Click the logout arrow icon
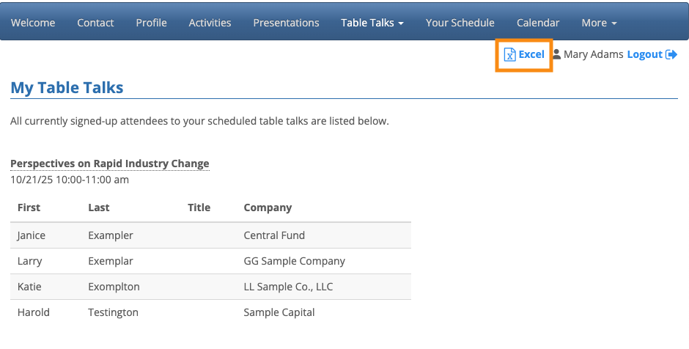689x349 pixels. (671, 55)
